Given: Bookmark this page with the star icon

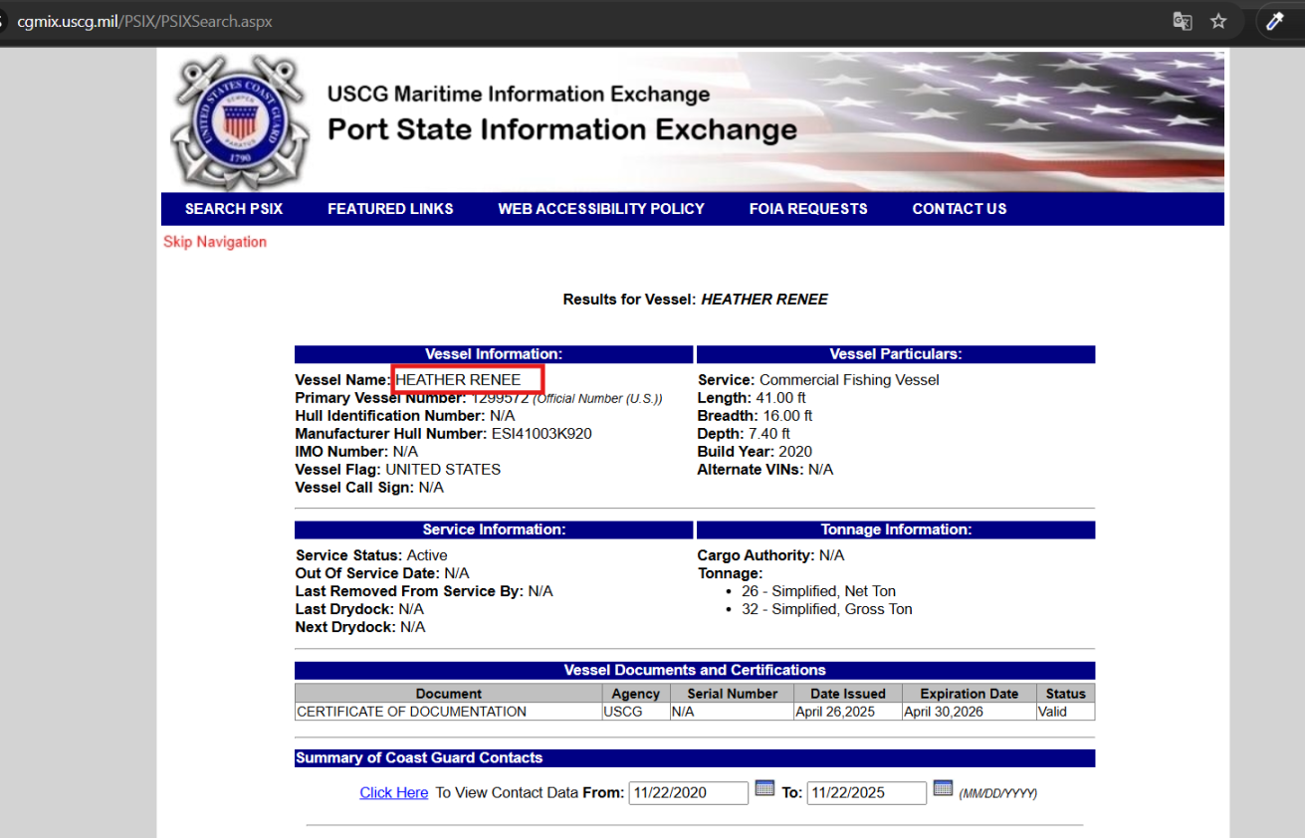Looking at the screenshot, I should tap(1218, 21).
